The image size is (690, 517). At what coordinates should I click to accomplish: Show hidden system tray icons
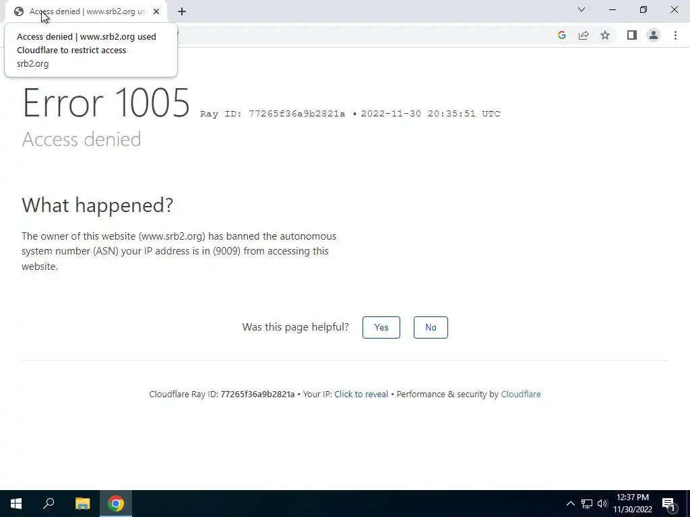tap(570, 504)
